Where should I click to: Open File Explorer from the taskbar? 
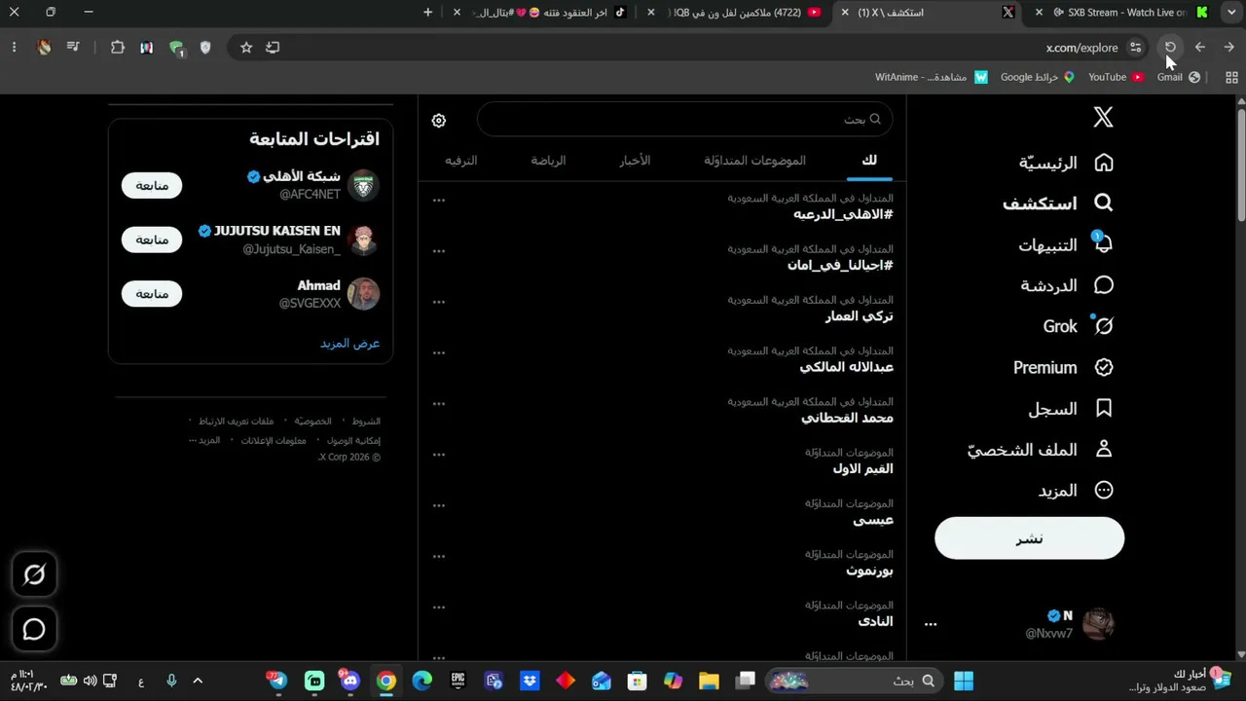click(x=709, y=681)
